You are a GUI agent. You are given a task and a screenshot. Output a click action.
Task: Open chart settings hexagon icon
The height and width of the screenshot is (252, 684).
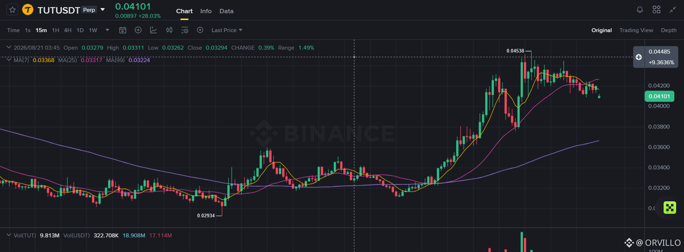[x=200, y=30]
